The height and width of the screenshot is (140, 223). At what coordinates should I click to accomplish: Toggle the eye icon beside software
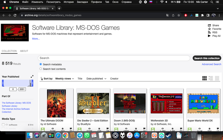7,125
